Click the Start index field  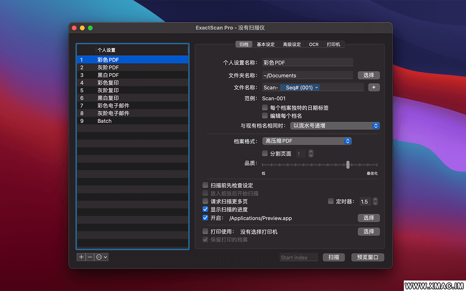[x=299, y=257]
